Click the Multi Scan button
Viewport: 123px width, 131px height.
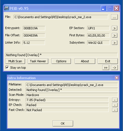[x=15, y=61]
